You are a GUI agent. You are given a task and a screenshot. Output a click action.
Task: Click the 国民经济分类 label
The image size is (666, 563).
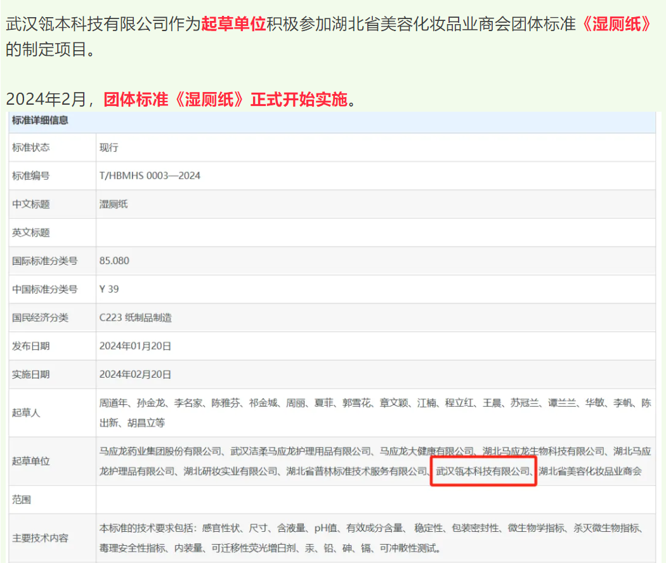(40, 317)
